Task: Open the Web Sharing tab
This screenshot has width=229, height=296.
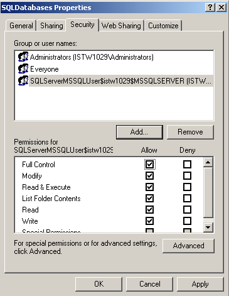Action: tap(121, 26)
